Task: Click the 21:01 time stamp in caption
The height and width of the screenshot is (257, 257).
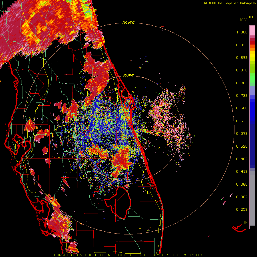Action: click(196, 255)
